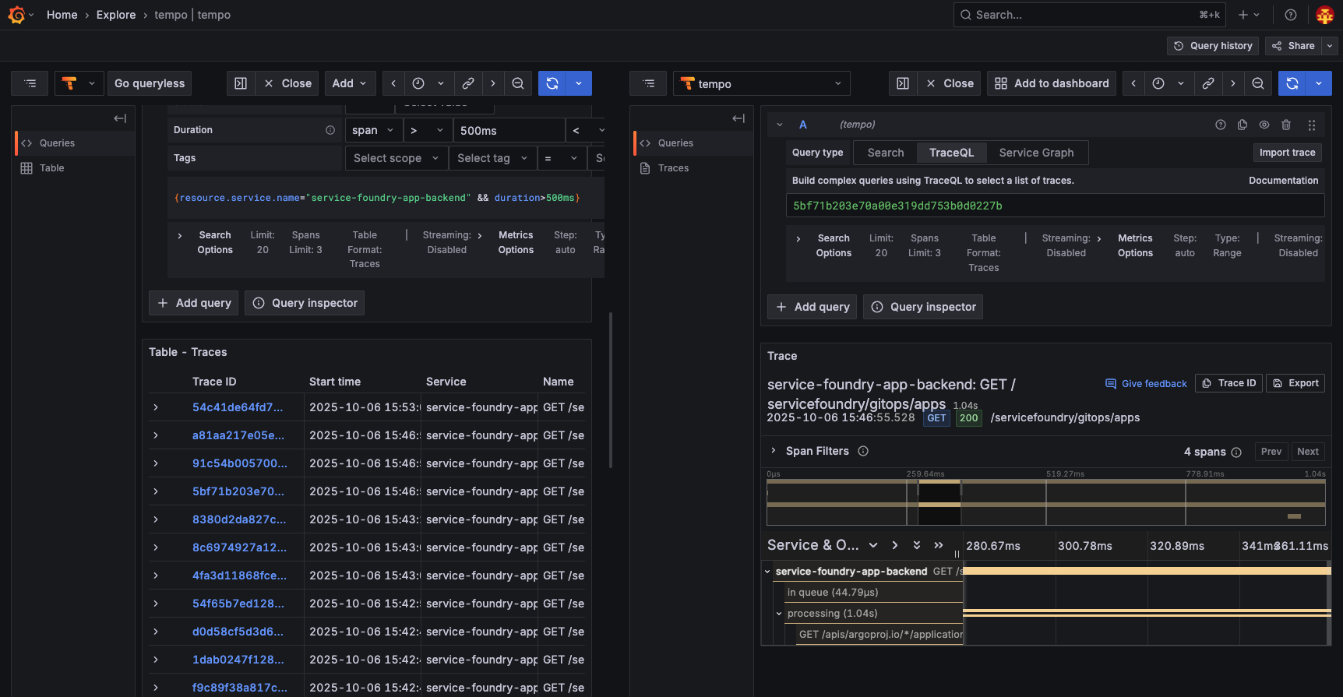Grab query A drag handle icon
Image resolution: width=1343 pixels, height=697 pixels.
(x=1312, y=125)
